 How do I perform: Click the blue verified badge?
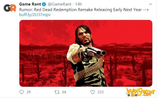coord(44,4)
